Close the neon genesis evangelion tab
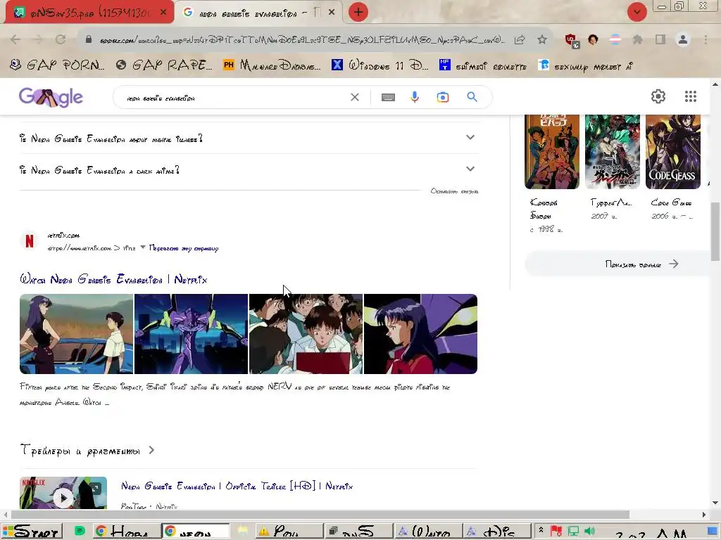The width and height of the screenshot is (721, 540). point(332,13)
